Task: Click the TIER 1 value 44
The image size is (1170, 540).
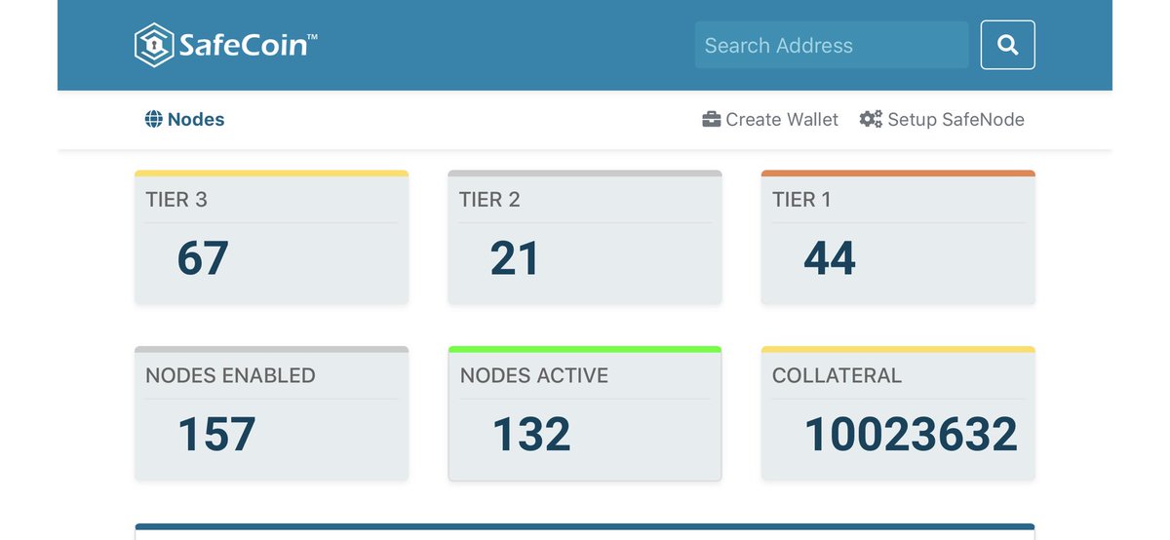Action: click(830, 258)
